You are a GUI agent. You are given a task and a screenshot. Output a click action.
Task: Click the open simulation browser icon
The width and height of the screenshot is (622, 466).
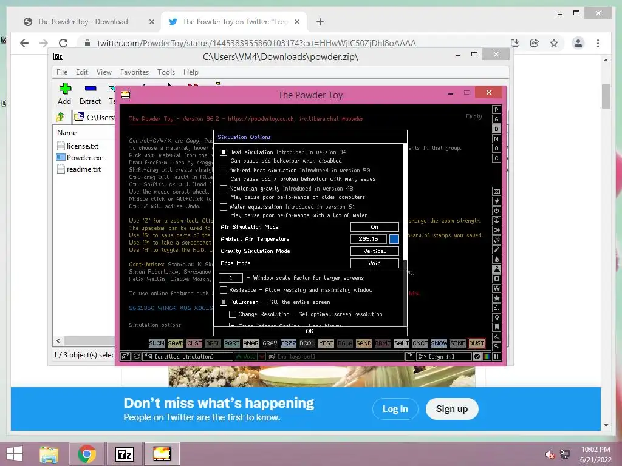click(125, 356)
